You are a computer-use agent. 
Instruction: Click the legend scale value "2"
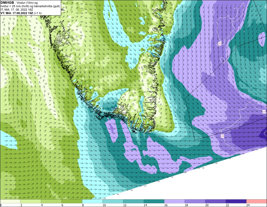point(21,205)
